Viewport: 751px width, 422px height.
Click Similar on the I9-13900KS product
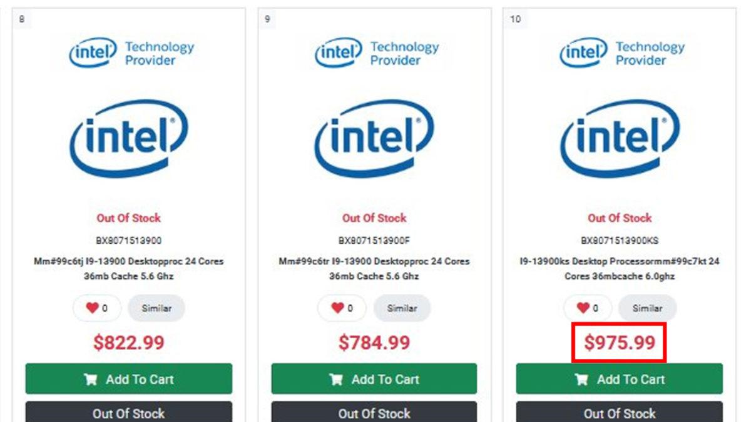(648, 308)
